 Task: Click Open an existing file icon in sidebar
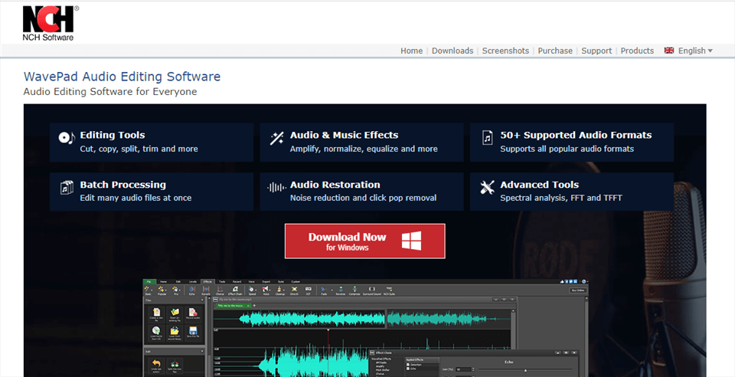[175, 314]
